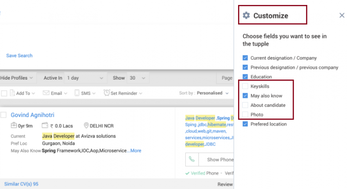Image resolution: width=347 pixels, height=189 pixels.
Task: Click the location pin icon near DELHI NCR
Action: tap(87, 125)
